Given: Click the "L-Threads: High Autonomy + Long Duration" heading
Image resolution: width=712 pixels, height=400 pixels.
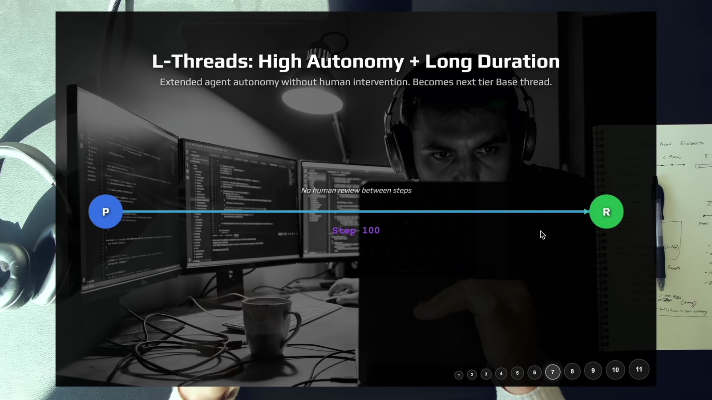Looking at the screenshot, I should (x=356, y=61).
